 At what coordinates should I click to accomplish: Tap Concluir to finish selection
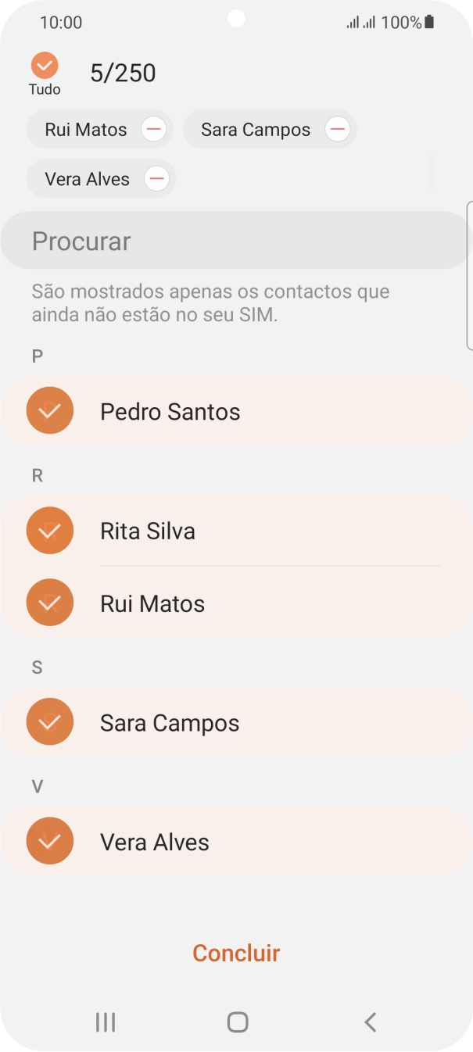236,953
